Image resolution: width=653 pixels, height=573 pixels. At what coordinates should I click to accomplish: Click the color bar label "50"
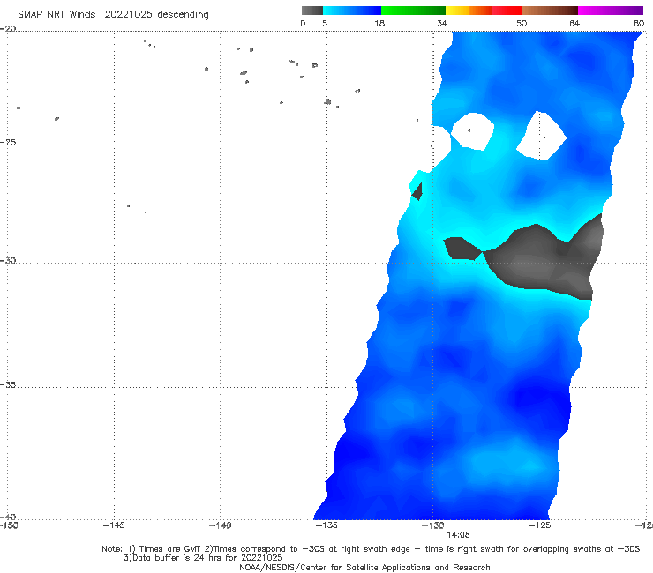522,24
